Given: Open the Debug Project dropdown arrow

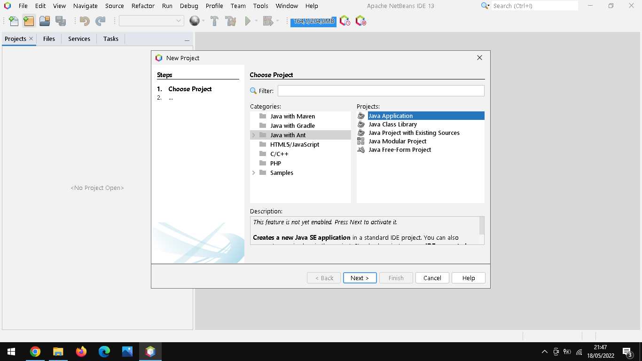Looking at the screenshot, I should [x=277, y=21].
